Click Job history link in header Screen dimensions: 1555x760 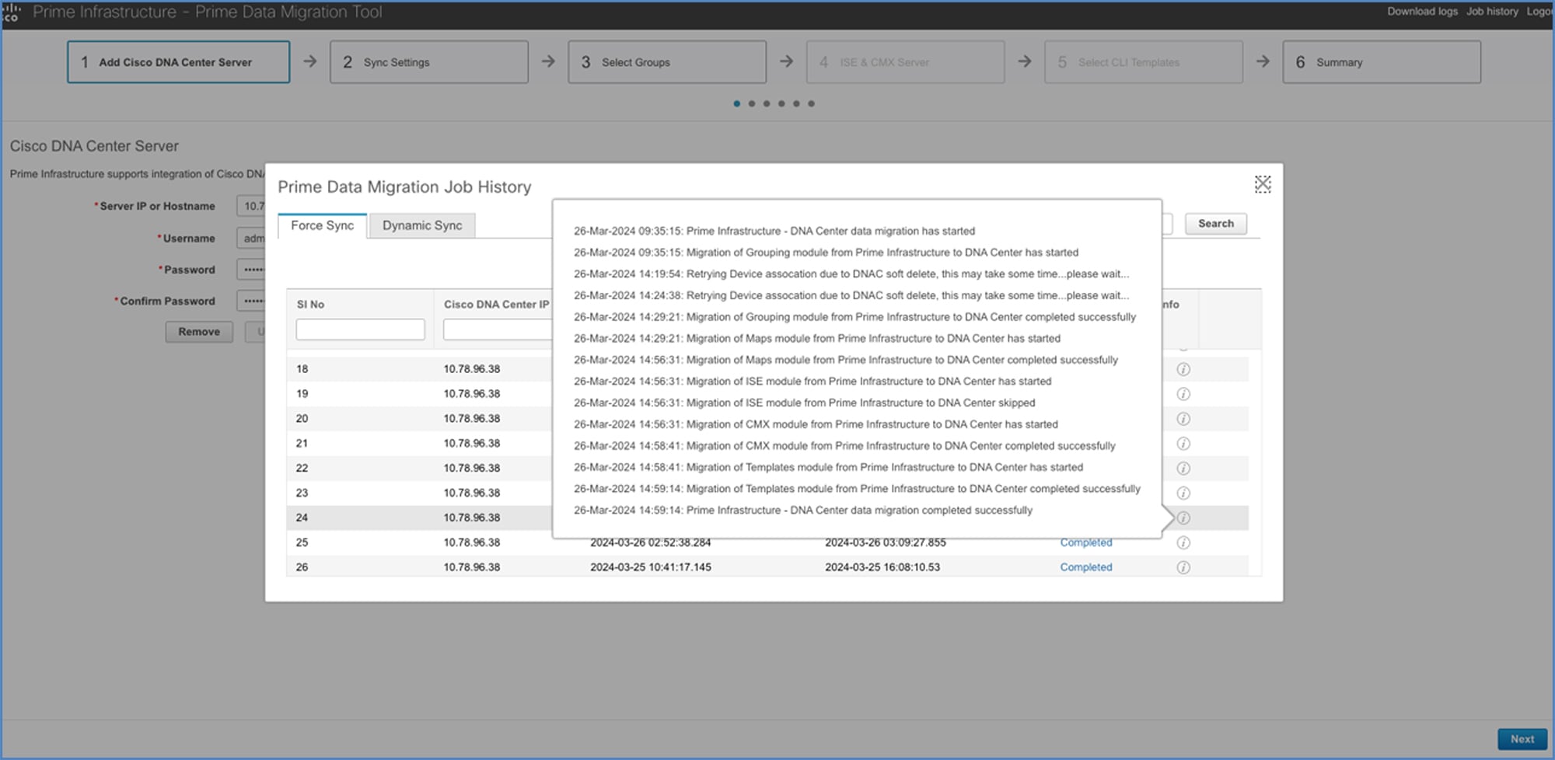click(x=1492, y=12)
